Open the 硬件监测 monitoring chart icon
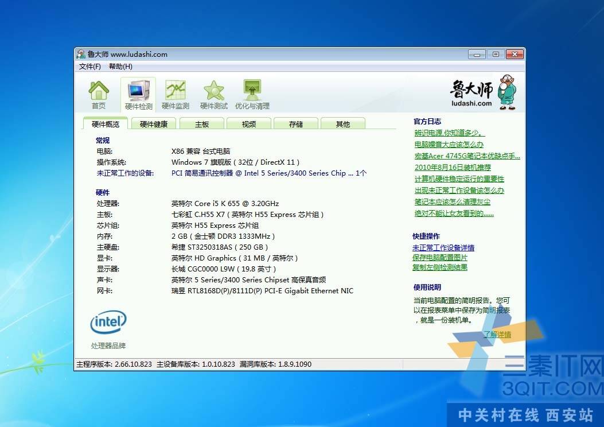Image resolution: width=604 pixels, height=427 pixels. [x=176, y=95]
